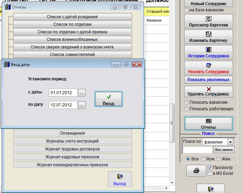Screen dimensions: 243x193
Task: Expand 'Поиск по' фамилии dropdown
Action: [230, 142]
